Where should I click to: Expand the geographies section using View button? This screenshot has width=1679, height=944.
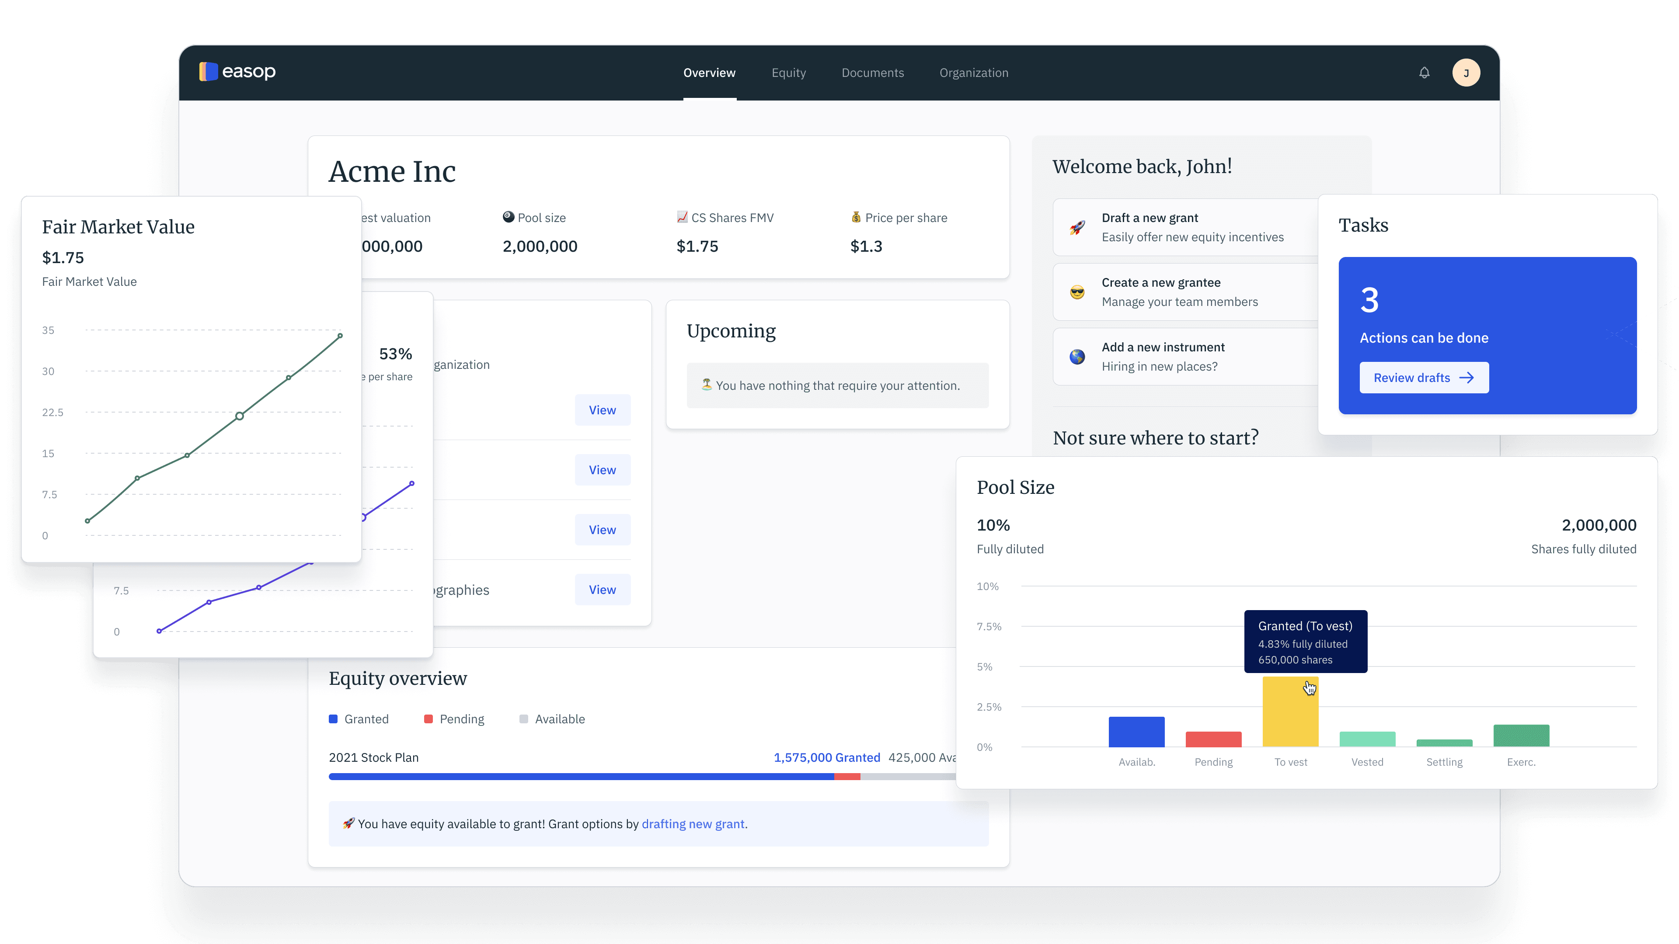pyautogui.click(x=602, y=589)
